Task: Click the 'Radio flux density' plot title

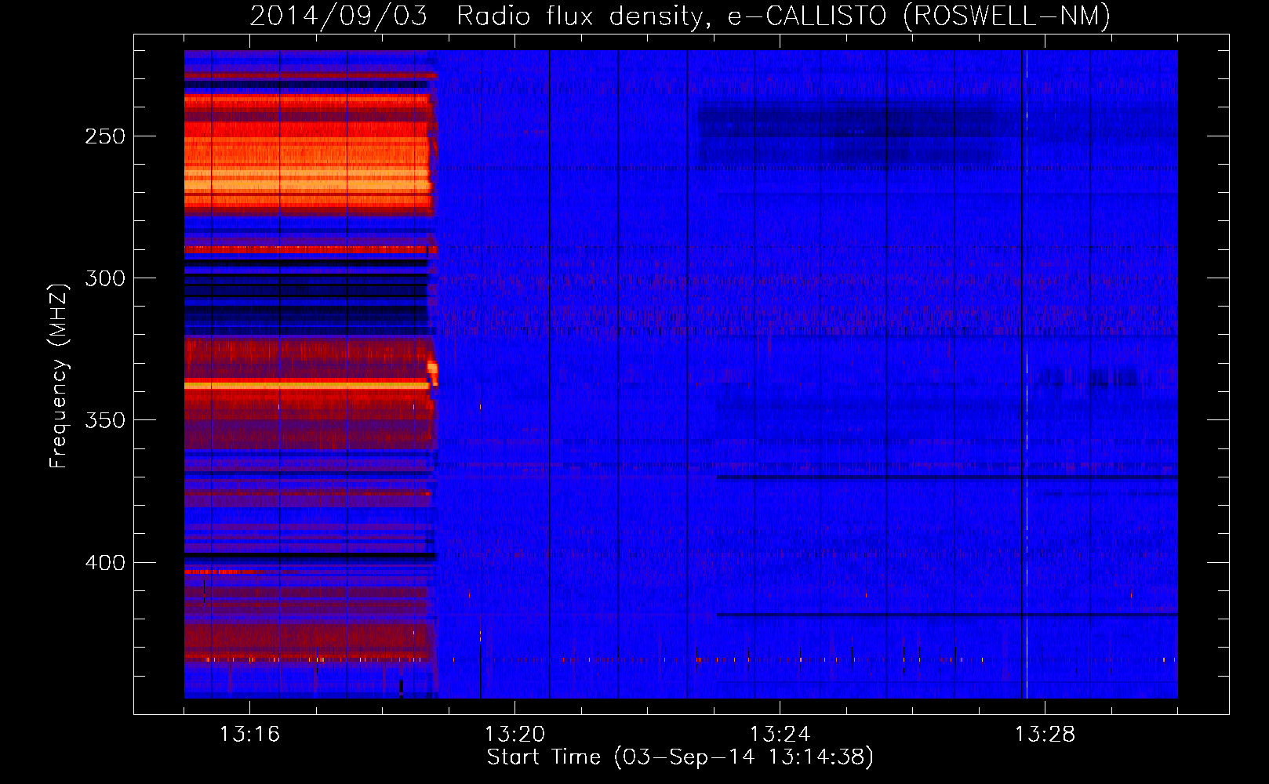Action: 579,16
